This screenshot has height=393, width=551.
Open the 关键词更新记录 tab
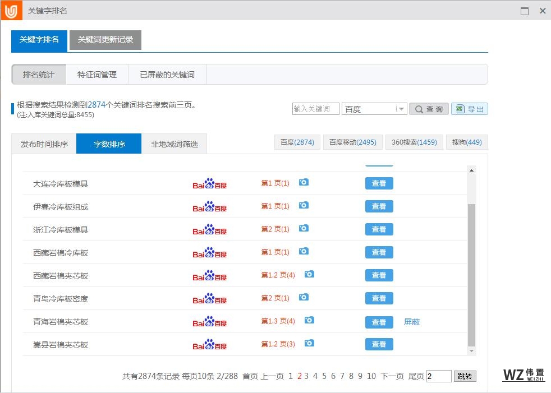pos(105,40)
